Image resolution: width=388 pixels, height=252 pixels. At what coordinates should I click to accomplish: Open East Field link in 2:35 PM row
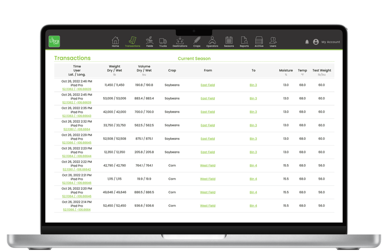[208, 112]
